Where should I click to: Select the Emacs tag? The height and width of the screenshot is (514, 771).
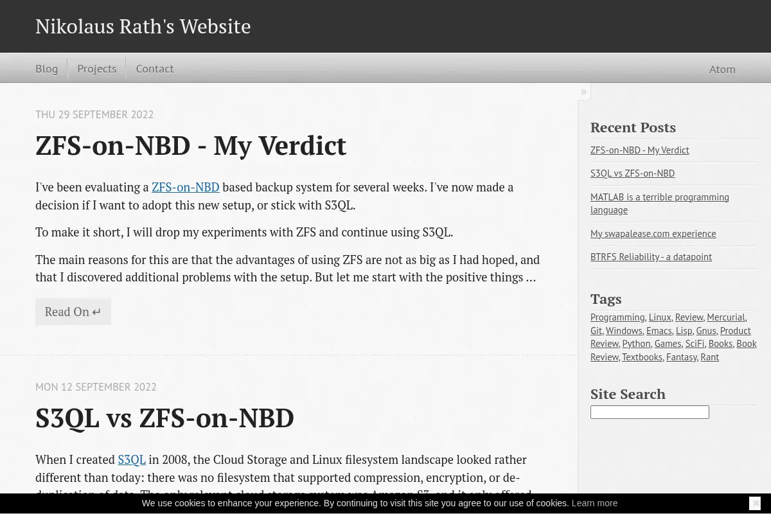[659, 330]
